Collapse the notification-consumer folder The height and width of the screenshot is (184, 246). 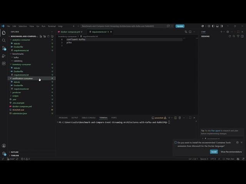[32, 78]
